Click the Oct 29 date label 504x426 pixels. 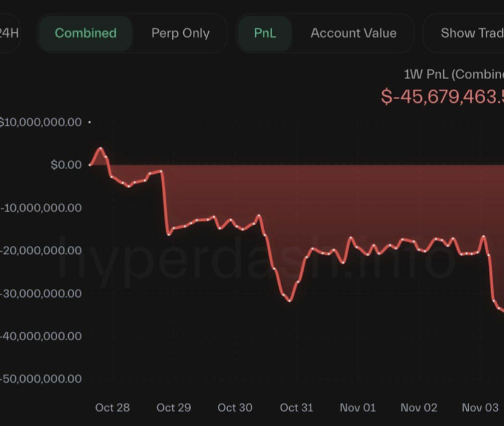point(173,407)
